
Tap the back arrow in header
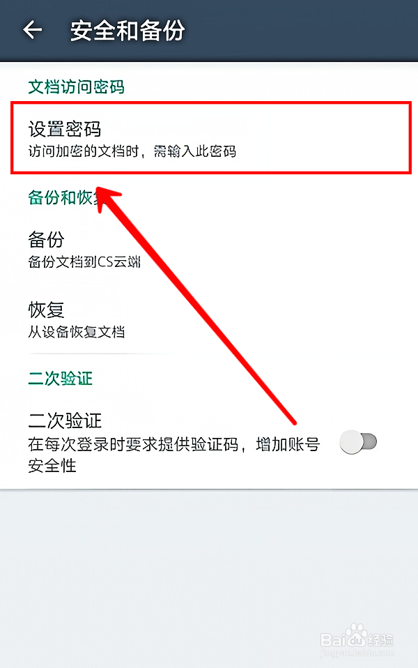click(x=32, y=30)
